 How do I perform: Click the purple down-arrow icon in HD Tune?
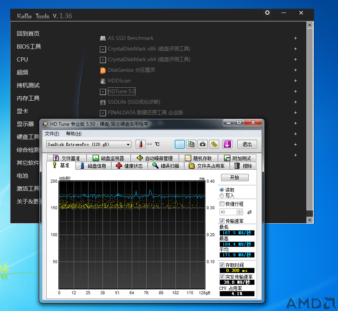point(227,144)
